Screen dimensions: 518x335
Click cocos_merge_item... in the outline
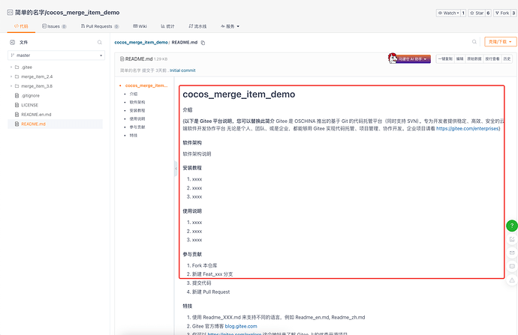[146, 85]
